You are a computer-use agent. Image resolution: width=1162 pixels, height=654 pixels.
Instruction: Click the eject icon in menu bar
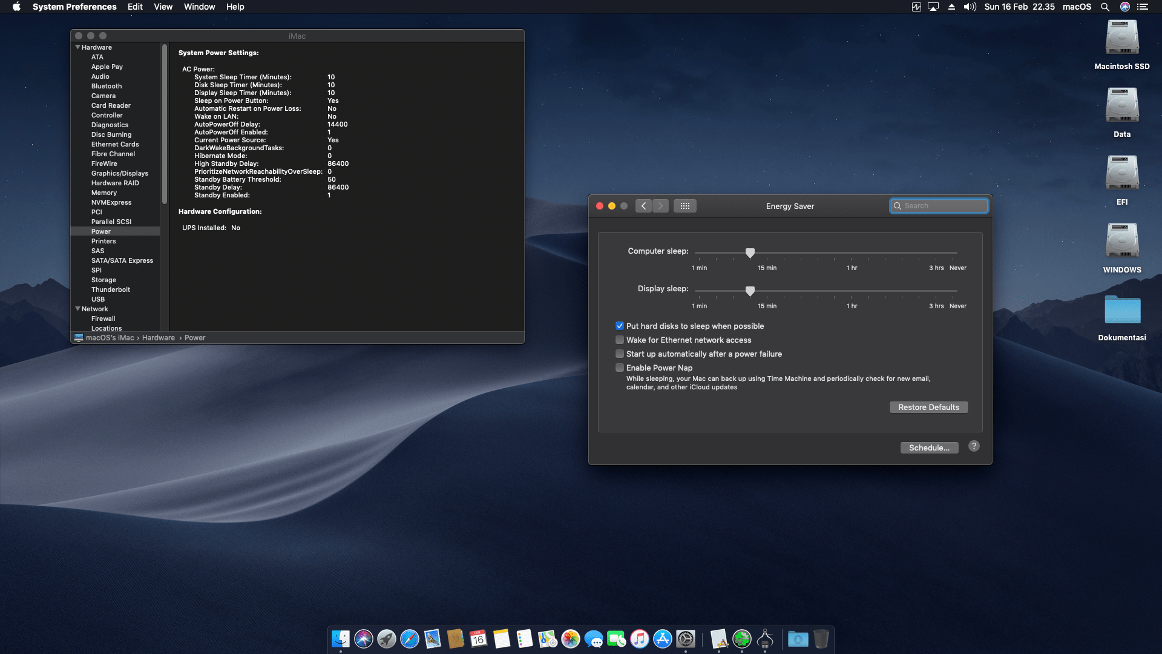tap(952, 7)
